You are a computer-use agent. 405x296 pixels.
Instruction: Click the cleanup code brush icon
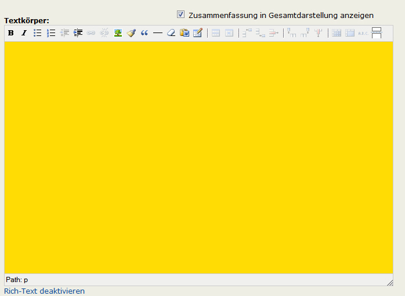(131, 33)
